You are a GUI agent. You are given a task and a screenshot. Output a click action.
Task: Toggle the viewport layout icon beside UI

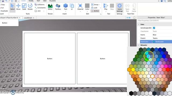tap(134, 18)
